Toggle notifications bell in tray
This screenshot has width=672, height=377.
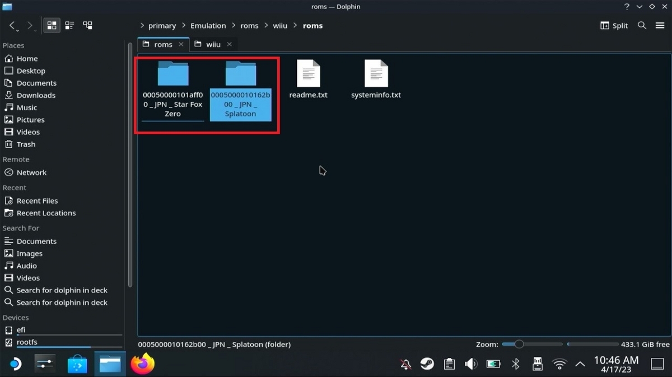point(406,365)
